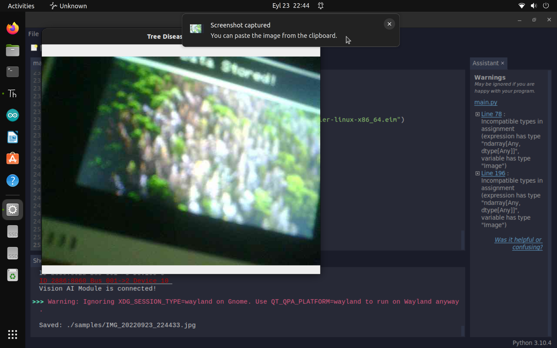Open Firefox from the dock

(x=12, y=28)
